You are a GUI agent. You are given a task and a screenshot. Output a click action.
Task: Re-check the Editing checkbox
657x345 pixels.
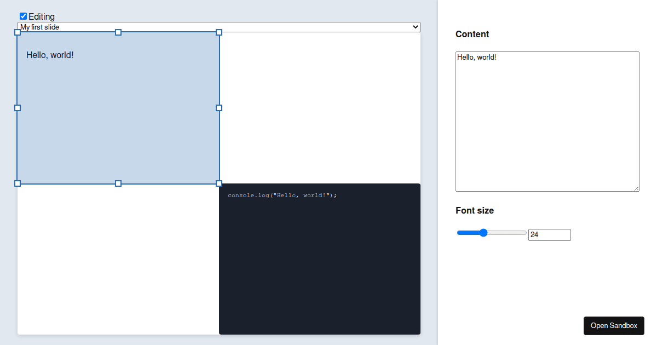click(23, 16)
